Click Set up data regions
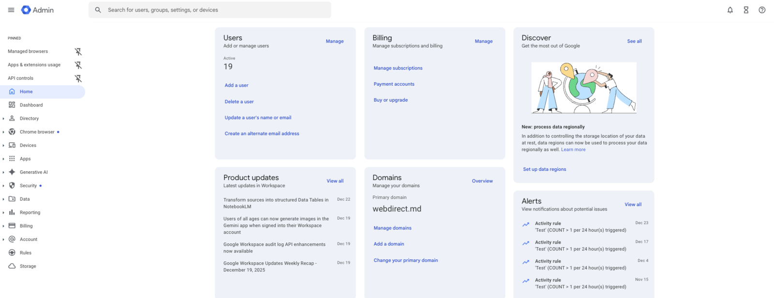 tap(544, 169)
